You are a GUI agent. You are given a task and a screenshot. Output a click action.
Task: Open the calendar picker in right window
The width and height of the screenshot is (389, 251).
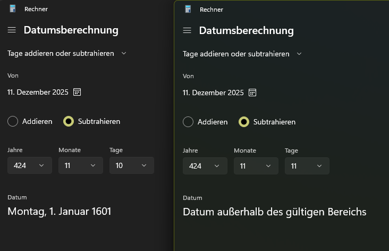(x=252, y=93)
